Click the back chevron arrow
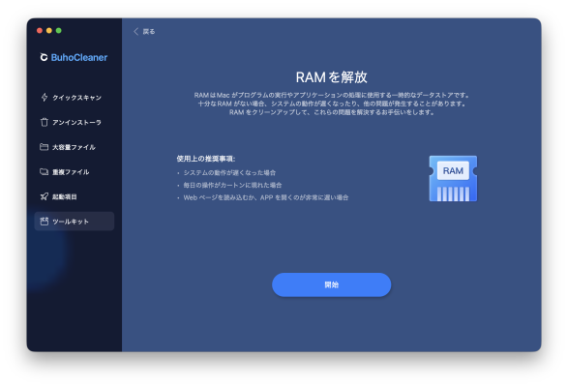 [135, 32]
